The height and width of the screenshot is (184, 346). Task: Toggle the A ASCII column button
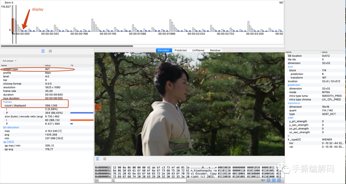click(274, 180)
